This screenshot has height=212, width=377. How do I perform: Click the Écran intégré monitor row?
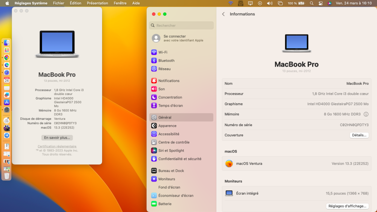(296, 193)
